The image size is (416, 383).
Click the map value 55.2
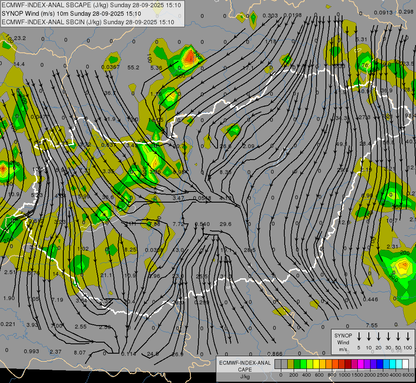pyautogui.click(x=133, y=68)
